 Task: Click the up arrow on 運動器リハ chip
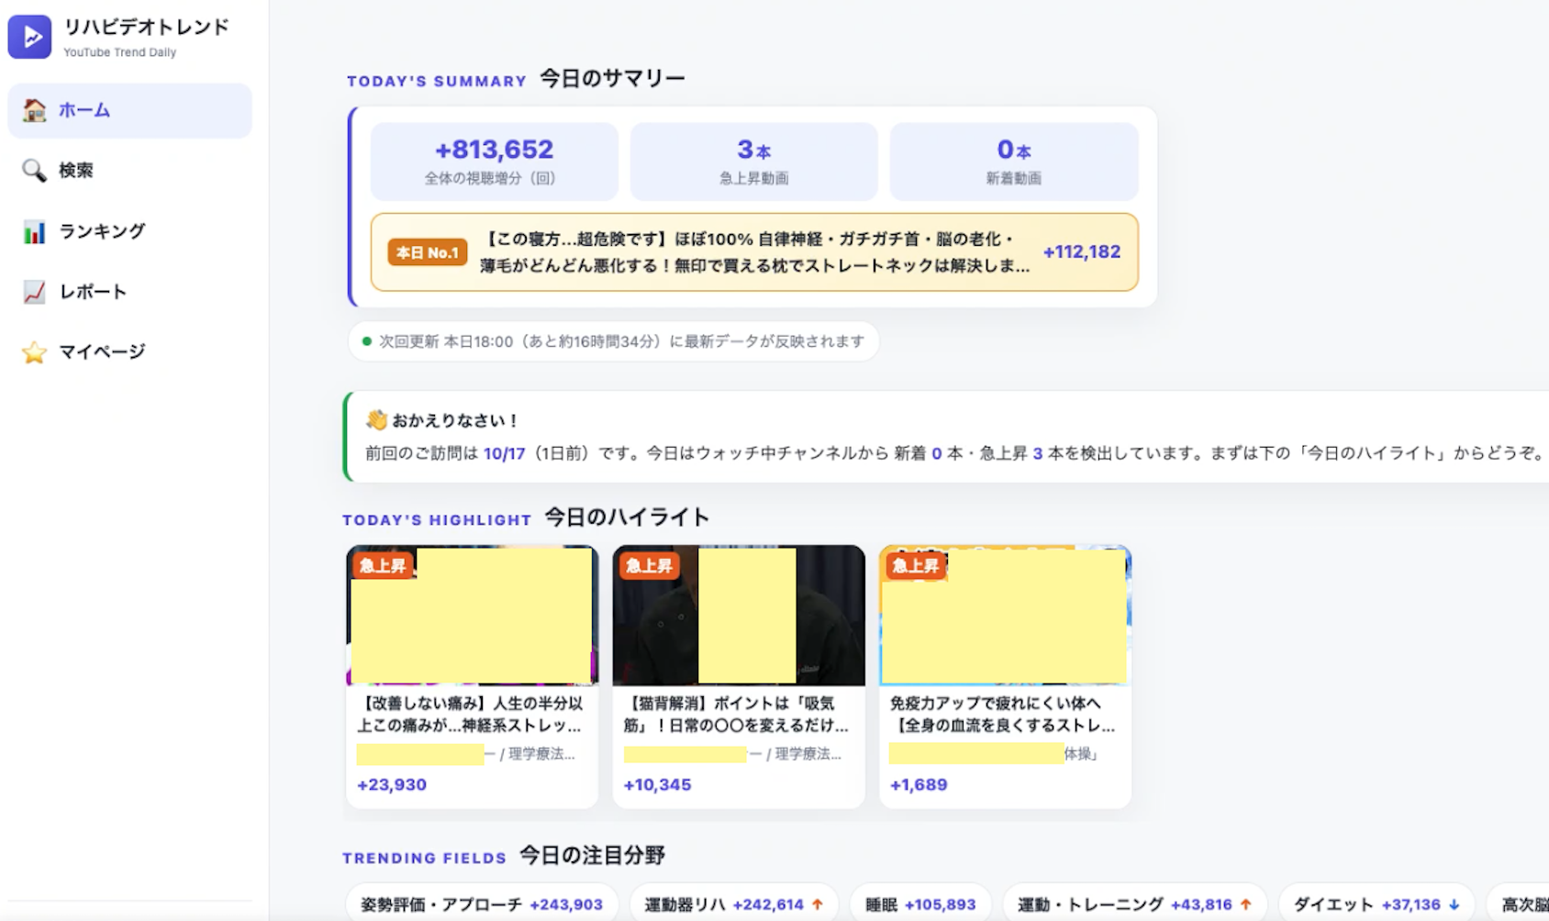point(818,904)
